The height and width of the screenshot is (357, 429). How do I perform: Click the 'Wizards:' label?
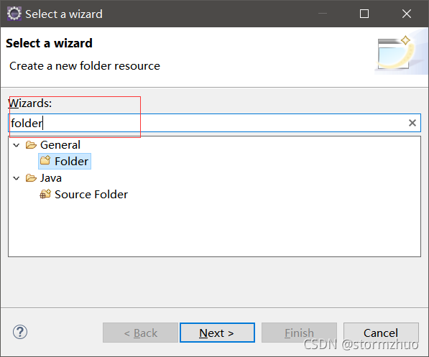30,103
